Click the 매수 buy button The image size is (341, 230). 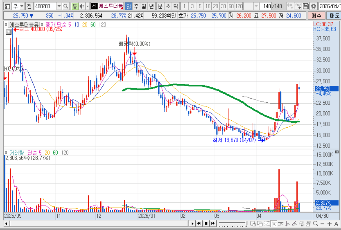pyautogui.click(x=316, y=15)
